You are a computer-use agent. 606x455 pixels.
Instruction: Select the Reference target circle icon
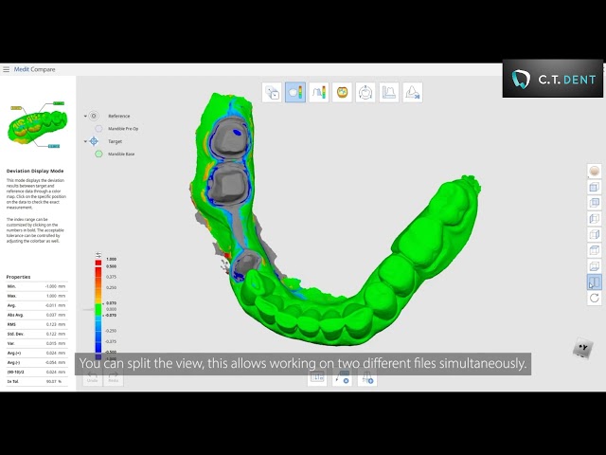click(94, 116)
